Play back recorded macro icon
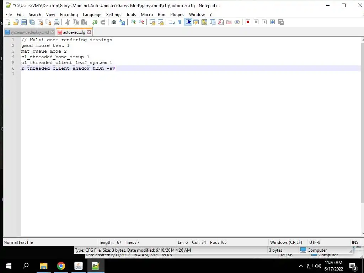 (x=264, y=22)
